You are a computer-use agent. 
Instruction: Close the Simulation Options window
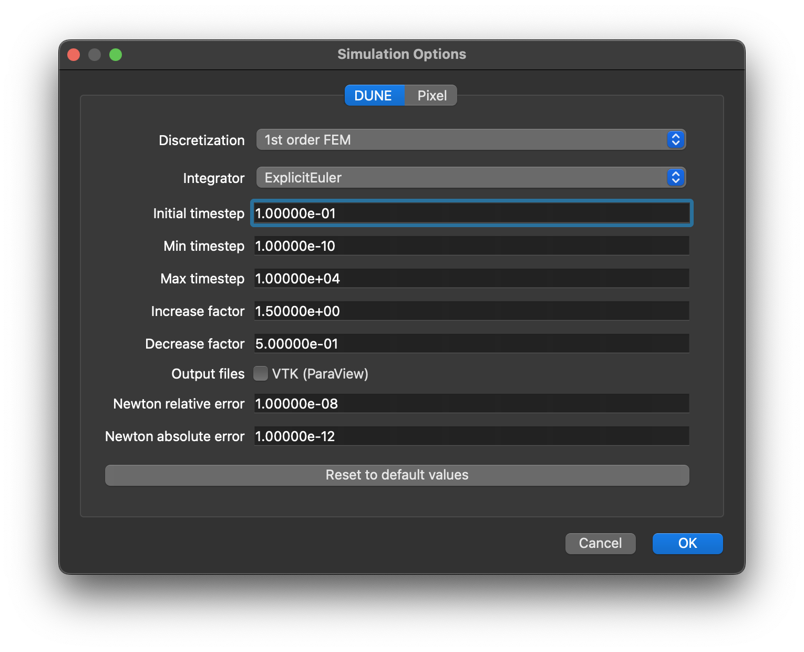tap(74, 55)
